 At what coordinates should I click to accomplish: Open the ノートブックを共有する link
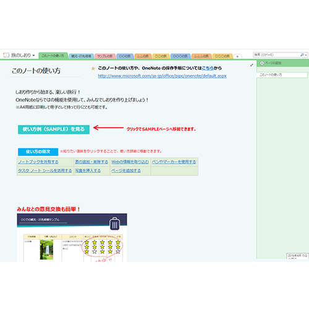click(38, 162)
